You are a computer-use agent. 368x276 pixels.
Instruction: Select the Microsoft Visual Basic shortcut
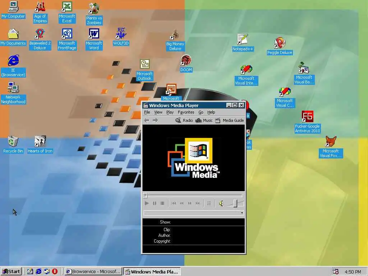(304, 73)
